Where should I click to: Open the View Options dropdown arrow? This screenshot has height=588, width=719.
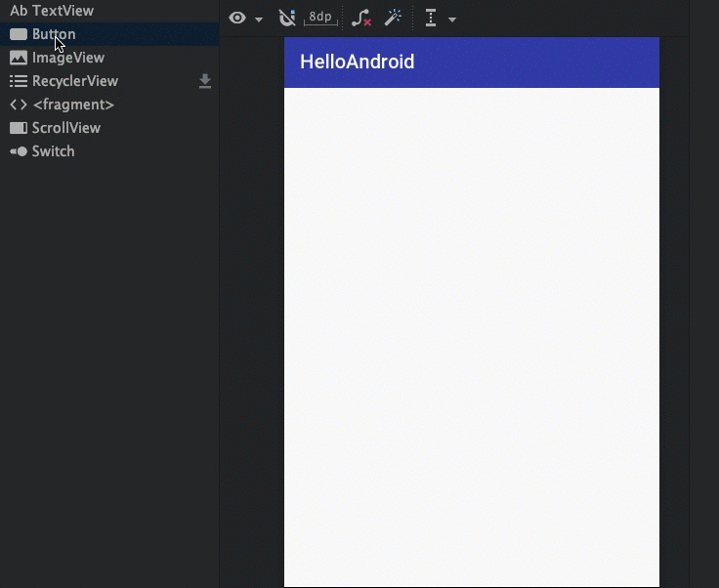click(259, 20)
